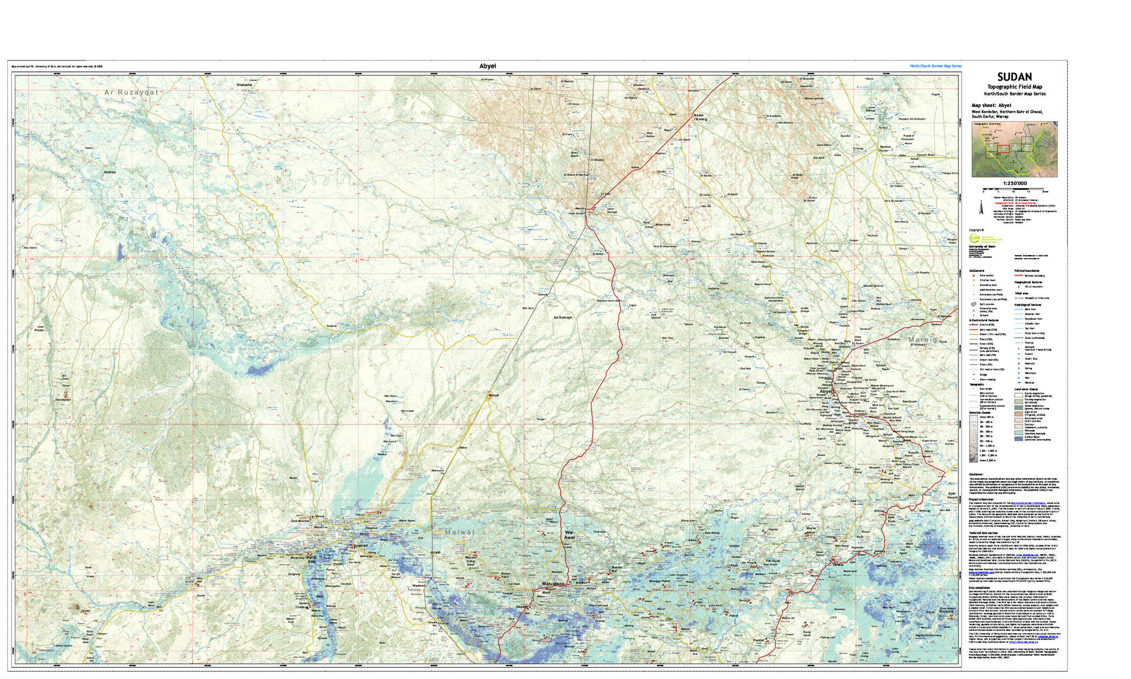Screen dimensions: 1131x679
Task: Select the Sparse vegetation land cover swatch
Action: 1018,395
